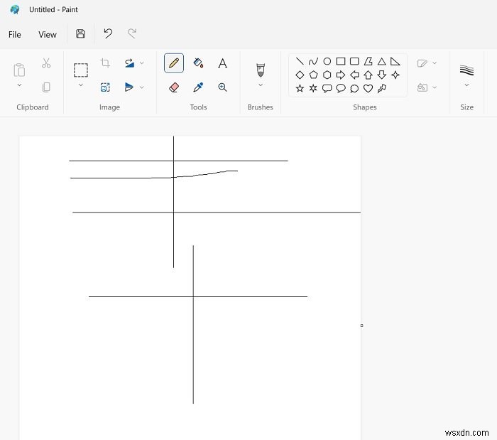Click the Crop icon
The image size is (497, 440).
coord(105,63)
